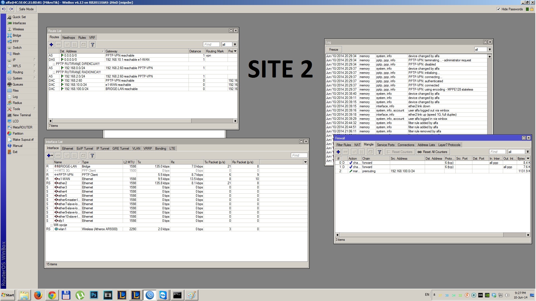Open the Route List 'all' filter dropdown

(235, 45)
